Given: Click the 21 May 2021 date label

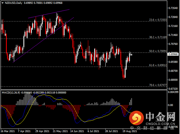Looking at the screenshot, I should (x=60, y=131).
